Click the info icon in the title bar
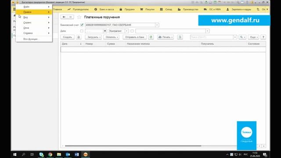Screen dimensions: 281x158 pyautogui.click(x=252, y=2)
